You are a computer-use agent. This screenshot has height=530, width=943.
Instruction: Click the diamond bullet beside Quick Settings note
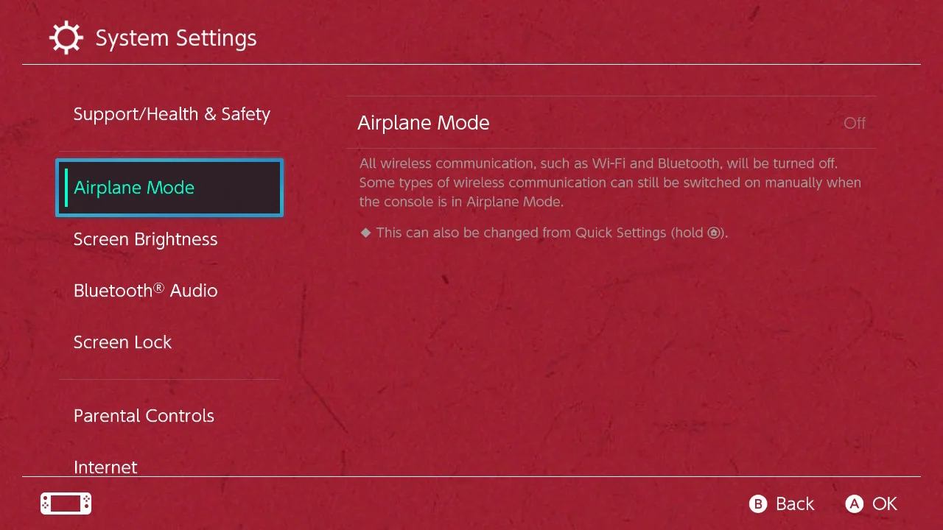point(365,233)
